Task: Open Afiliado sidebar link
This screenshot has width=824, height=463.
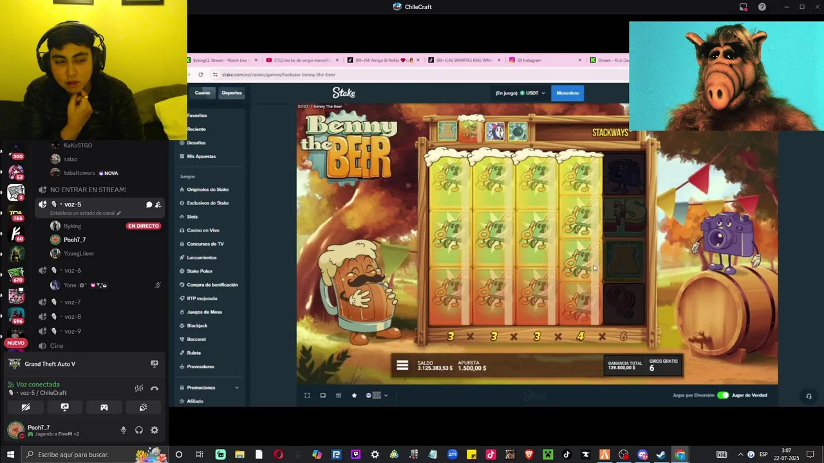Action: point(194,401)
